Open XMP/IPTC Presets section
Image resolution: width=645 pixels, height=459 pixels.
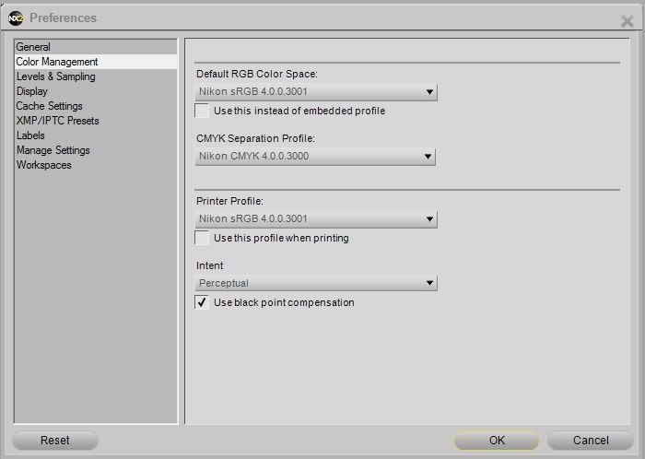click(x=57, y=121)
